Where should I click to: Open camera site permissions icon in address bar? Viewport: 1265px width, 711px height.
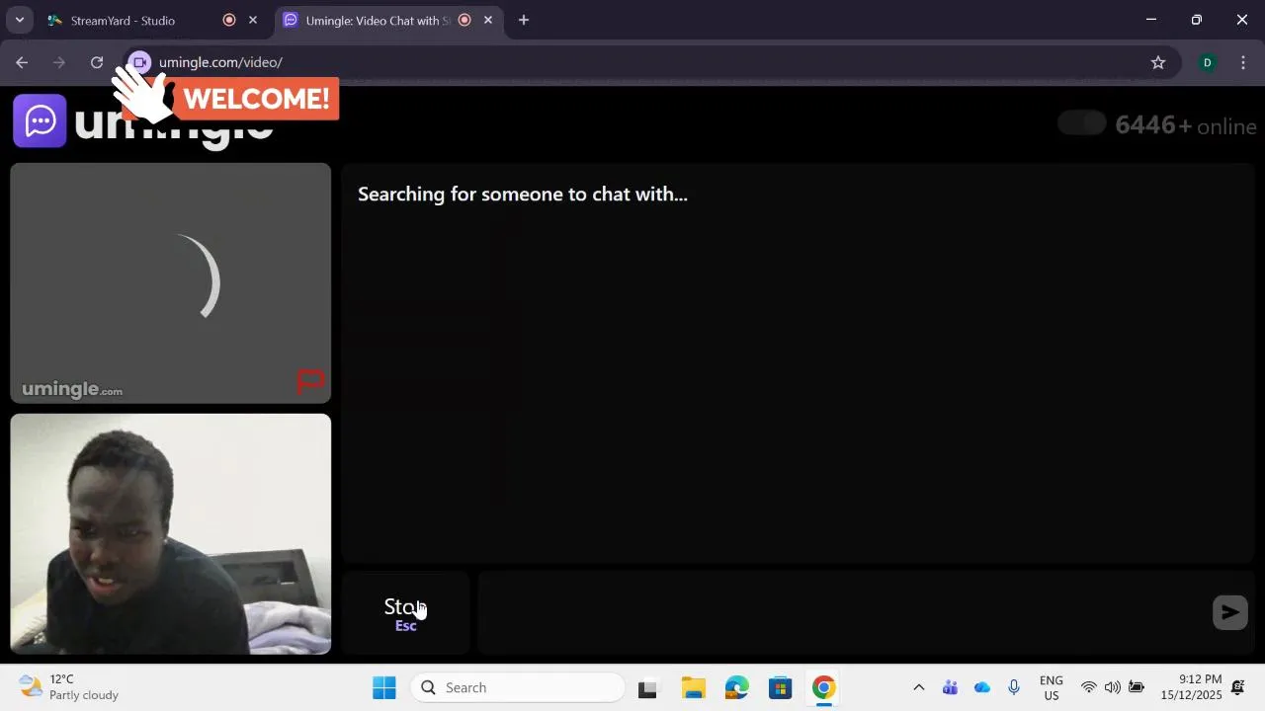click(140, 62)
